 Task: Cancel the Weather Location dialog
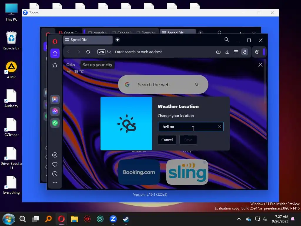(x=167, y=140)
